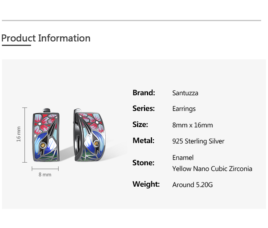Click the Around 5.20G weight value
This screenshot has height=228, width=268.
point(193,185)
